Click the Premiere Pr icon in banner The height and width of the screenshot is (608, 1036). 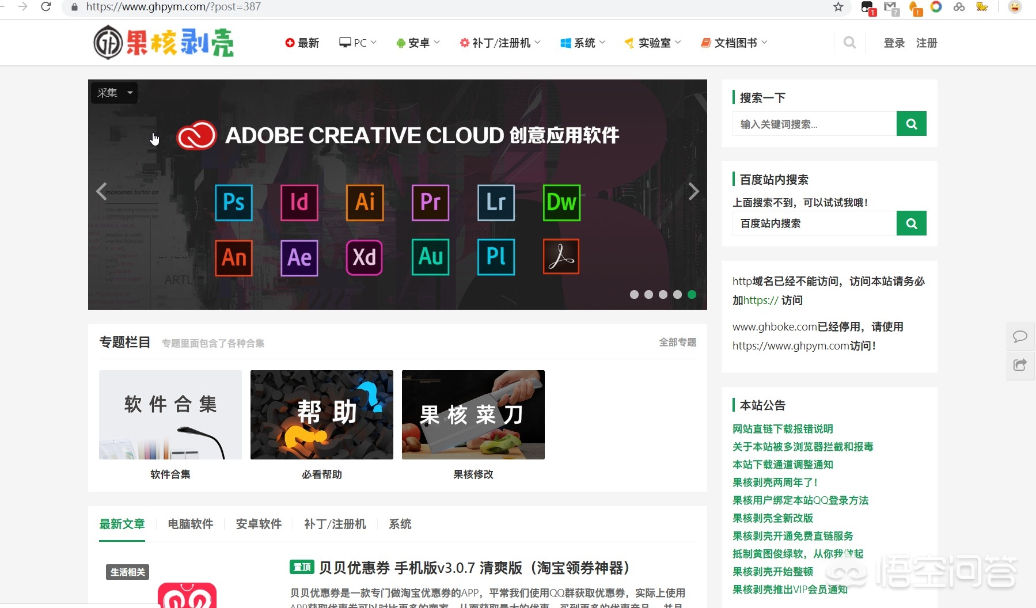[431, 203]
